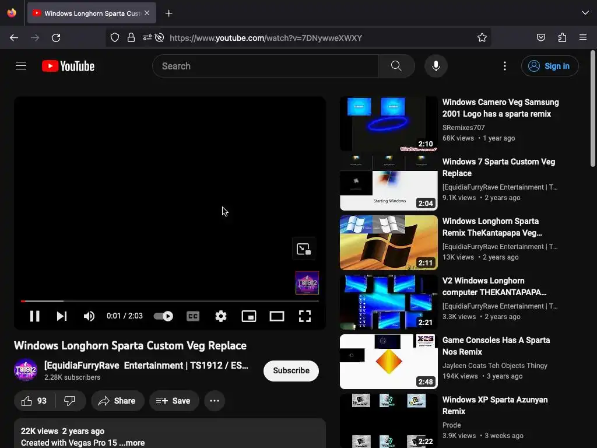Type in the YouTube Search field
The image size is (597, 448).
click(265, 66)
